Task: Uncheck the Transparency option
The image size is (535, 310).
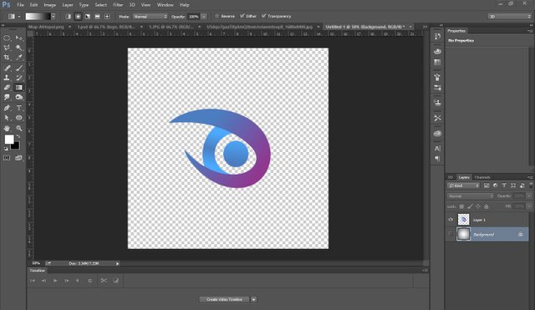Action: coord(264,16)
